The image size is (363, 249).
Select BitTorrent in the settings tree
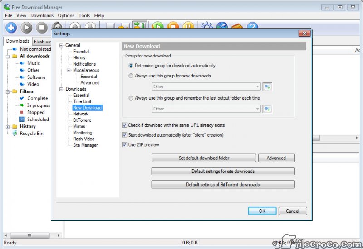pos(82,120)
